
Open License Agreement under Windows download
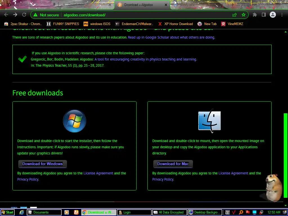[98, 173]
